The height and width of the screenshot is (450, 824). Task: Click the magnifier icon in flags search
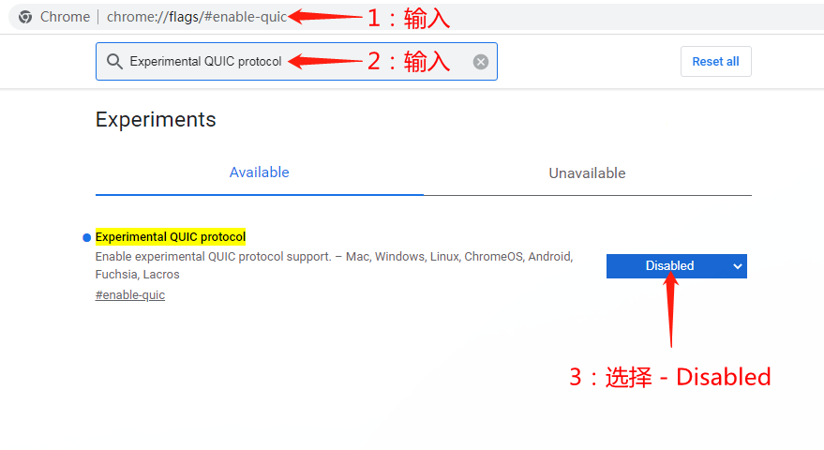(x=114, y=62)
